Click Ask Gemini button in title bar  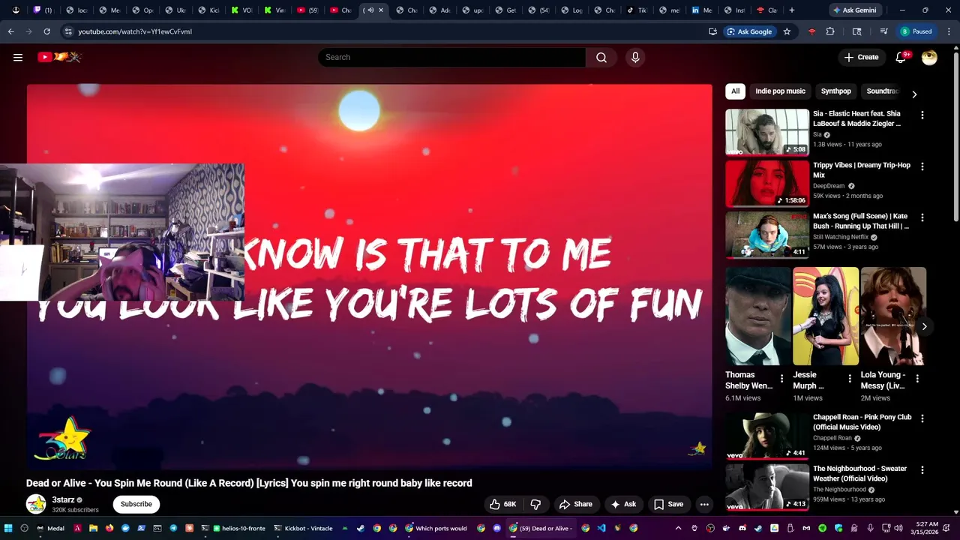(x=853, y=10)
